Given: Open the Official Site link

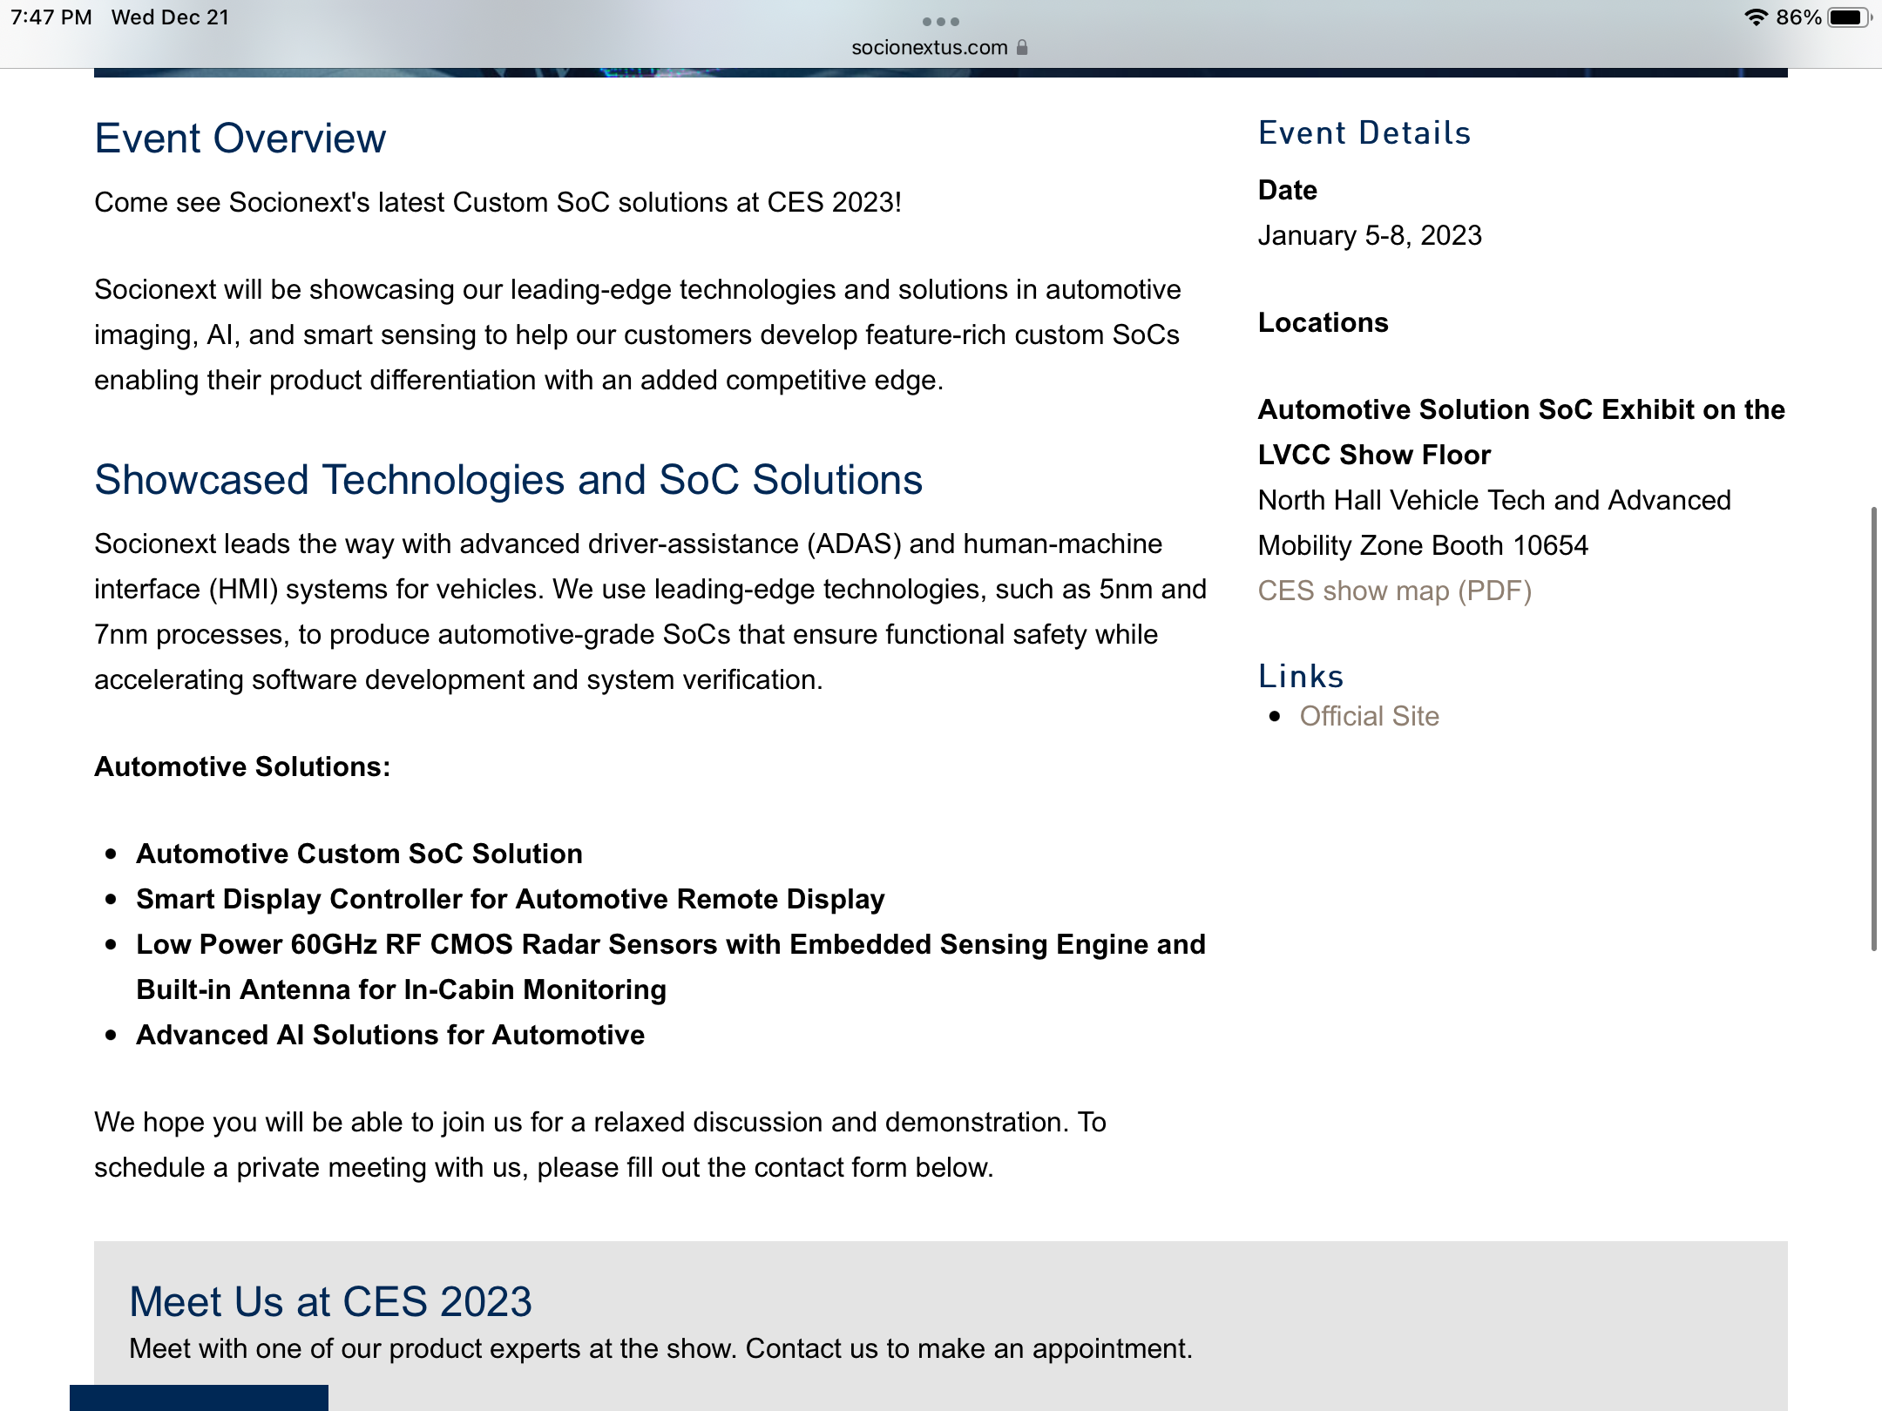Looking at the screenshot, I should pyautogui.click(x=1369, y=716).
